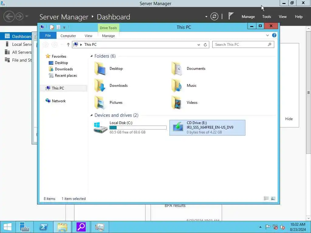Open Server Manager Help menu
Viewport: 311px width, 233px height.
(299, 17)
